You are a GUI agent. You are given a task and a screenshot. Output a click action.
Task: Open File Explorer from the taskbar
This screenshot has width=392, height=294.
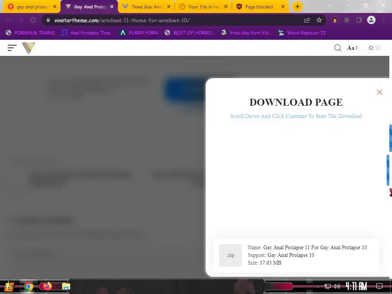(x=66, y=286)
